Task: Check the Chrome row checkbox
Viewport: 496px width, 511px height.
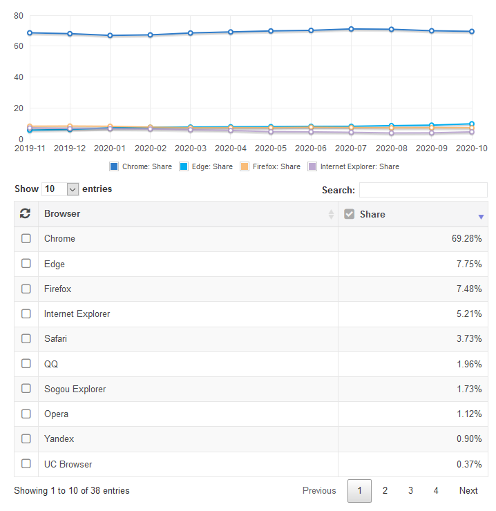Action: [26, 239]
